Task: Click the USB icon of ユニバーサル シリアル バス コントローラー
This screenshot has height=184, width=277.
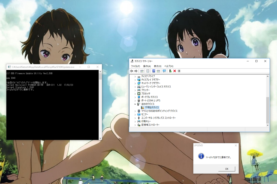Action: click(139, 118)
